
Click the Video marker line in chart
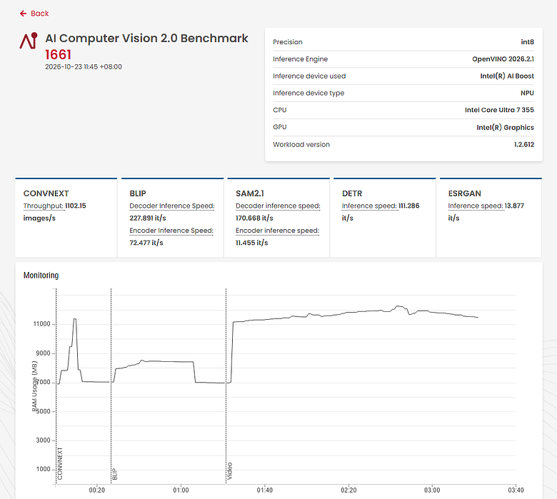[x=226, y=386]
